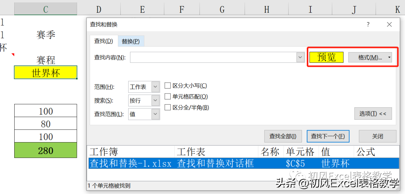
Task: Select column D header in the spreadsheet
Action: pyautogui.click(x=99, y=9)
